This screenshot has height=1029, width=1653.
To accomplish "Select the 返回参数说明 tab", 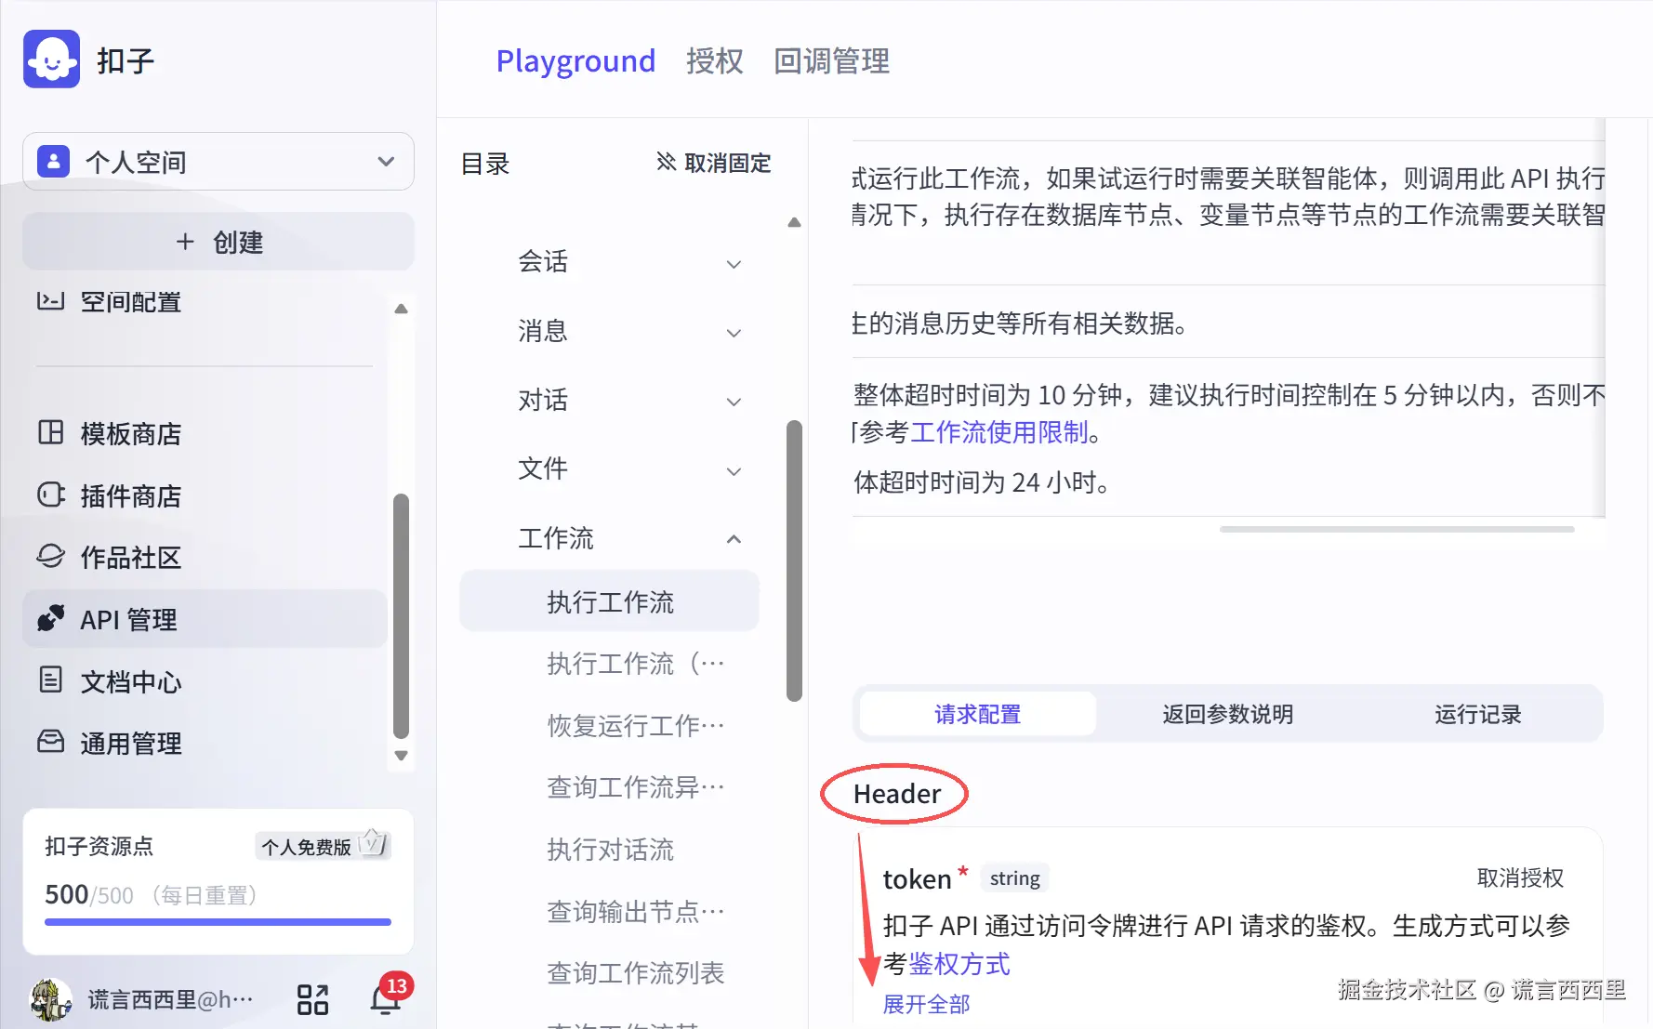I will [1227, 714].
